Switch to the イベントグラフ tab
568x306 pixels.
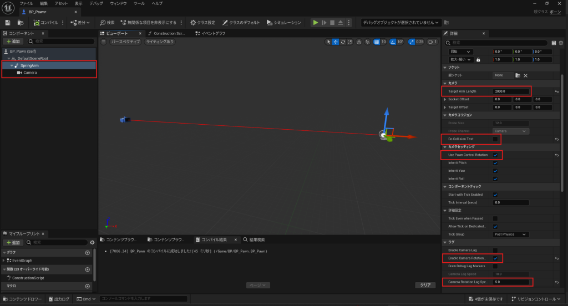coord(213,33)
